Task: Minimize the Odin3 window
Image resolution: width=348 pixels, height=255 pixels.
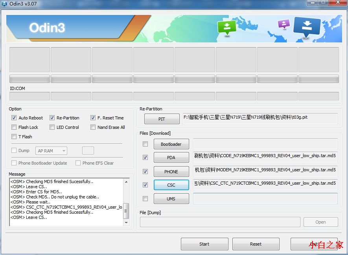Action: [x=313, y=3]
